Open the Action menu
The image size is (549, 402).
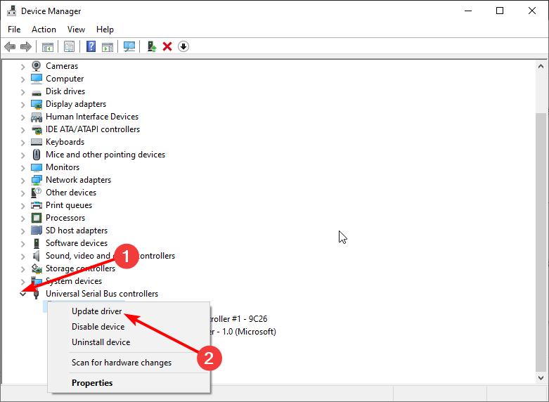point(44,30)
